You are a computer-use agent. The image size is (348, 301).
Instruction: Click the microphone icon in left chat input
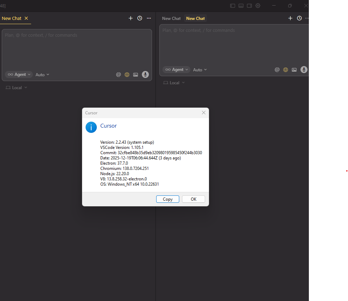point(145,74)
